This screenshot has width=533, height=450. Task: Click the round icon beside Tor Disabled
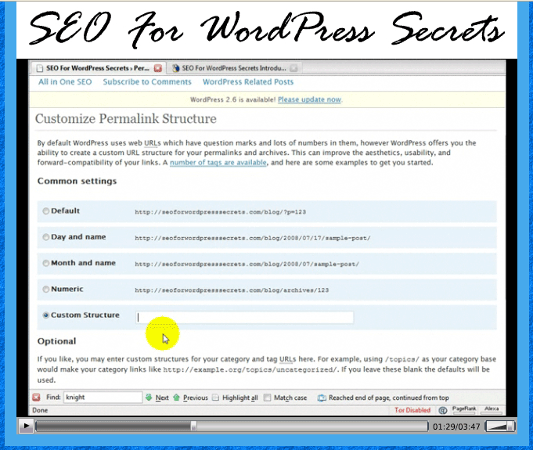click(442, 410)
